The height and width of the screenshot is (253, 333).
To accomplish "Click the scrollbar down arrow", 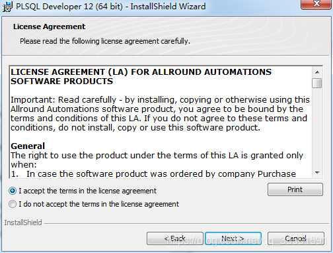I will 317,173.
